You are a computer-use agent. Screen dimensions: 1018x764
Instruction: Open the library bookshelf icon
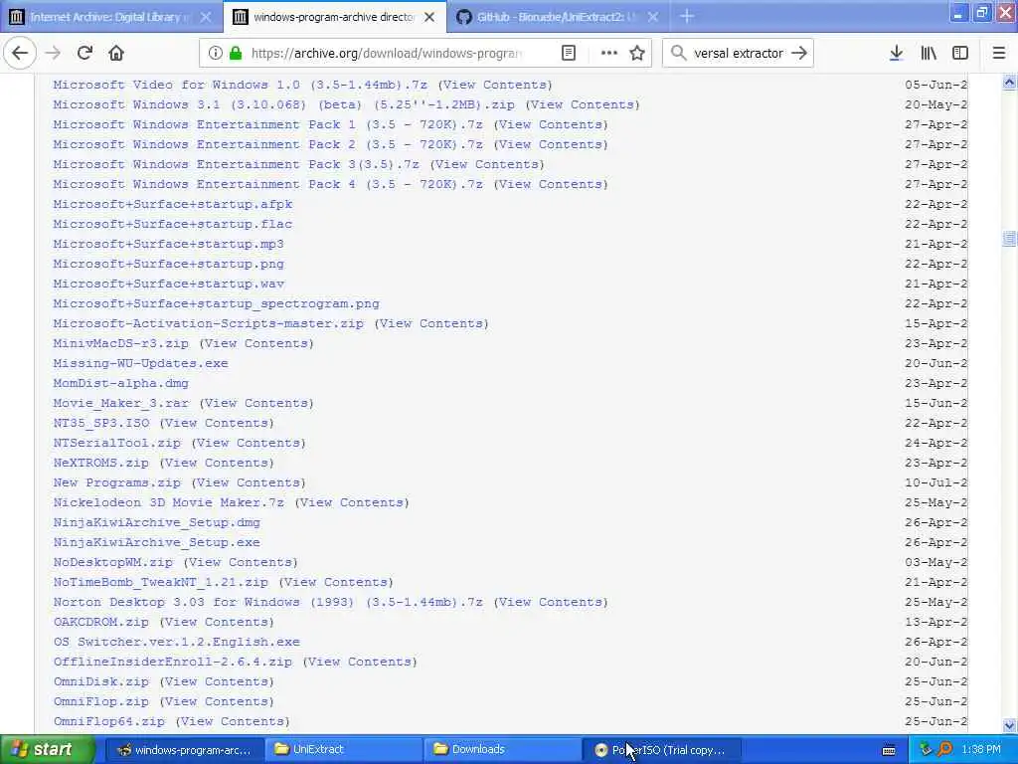(x=929, y=54)
